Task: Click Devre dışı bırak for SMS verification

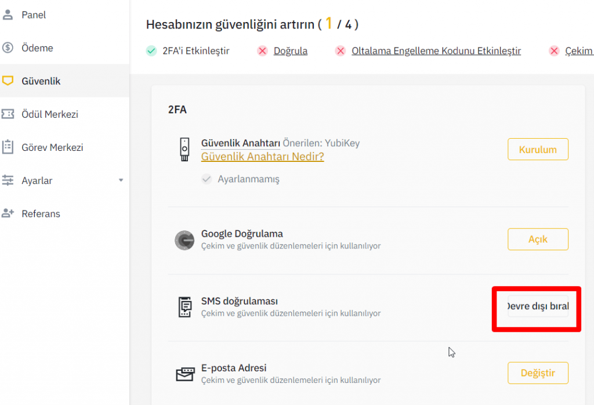Action: (538, 306)
